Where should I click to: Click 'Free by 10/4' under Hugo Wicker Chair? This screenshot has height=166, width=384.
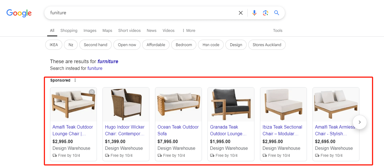coord(121,155)
